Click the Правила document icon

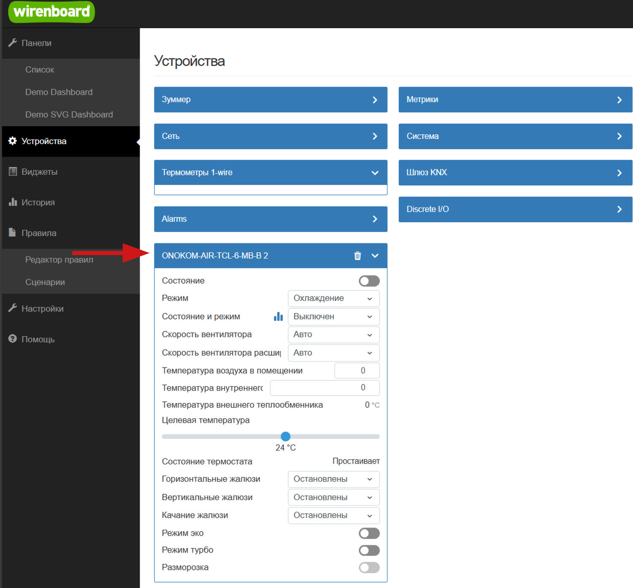13,233
